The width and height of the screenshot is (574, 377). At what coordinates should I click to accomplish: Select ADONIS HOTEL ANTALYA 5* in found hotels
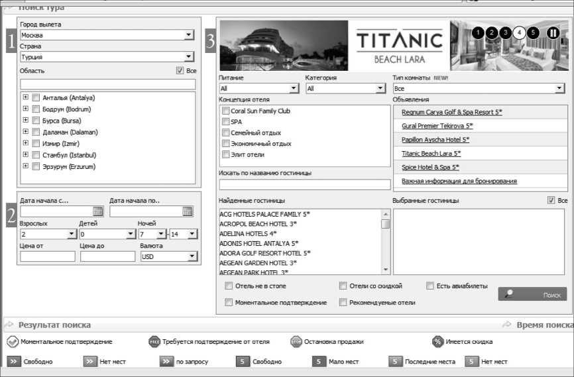coord(258,243)
